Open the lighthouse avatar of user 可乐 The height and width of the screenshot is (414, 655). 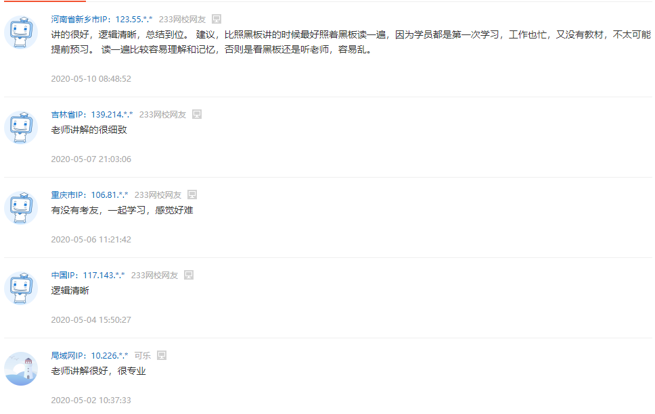tap(21, 369)
